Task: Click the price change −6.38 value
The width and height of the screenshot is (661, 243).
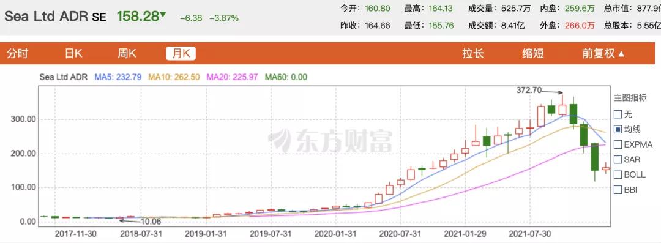Action: point(191,18)
